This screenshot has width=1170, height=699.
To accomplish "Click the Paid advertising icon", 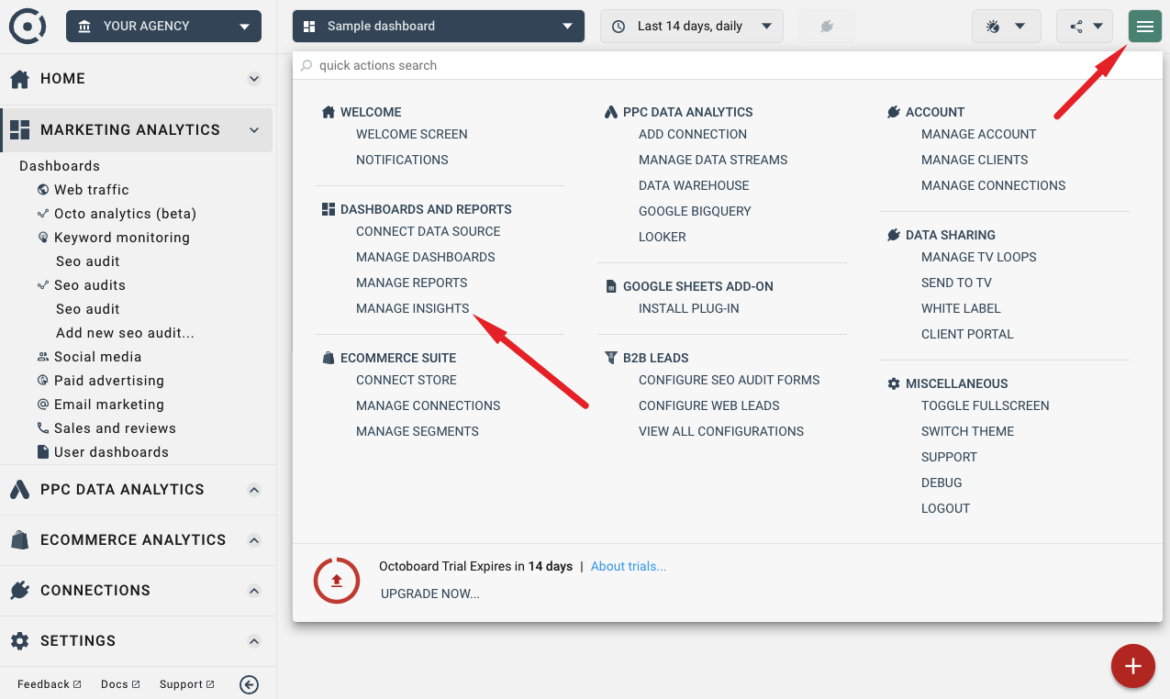I will (43, 381).
